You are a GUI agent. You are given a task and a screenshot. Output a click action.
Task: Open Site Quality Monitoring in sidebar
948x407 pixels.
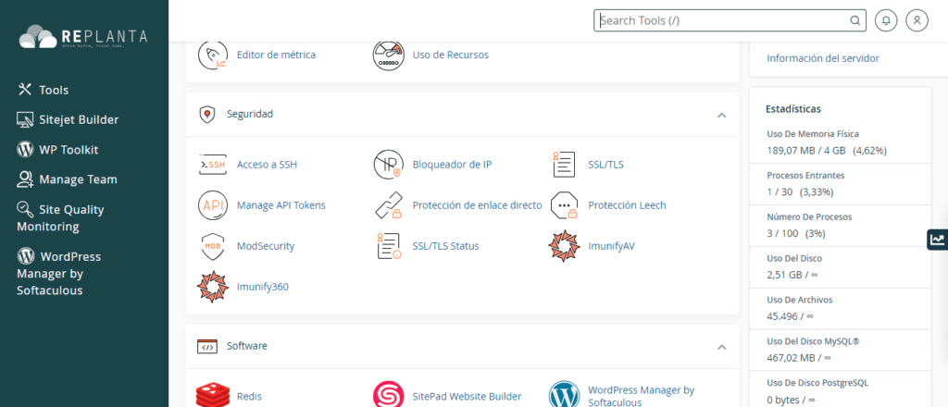coord(60,218)
